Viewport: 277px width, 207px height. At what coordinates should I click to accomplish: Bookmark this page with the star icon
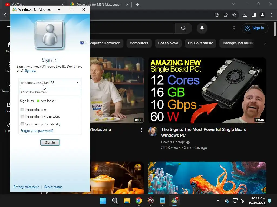coord(234,15)
